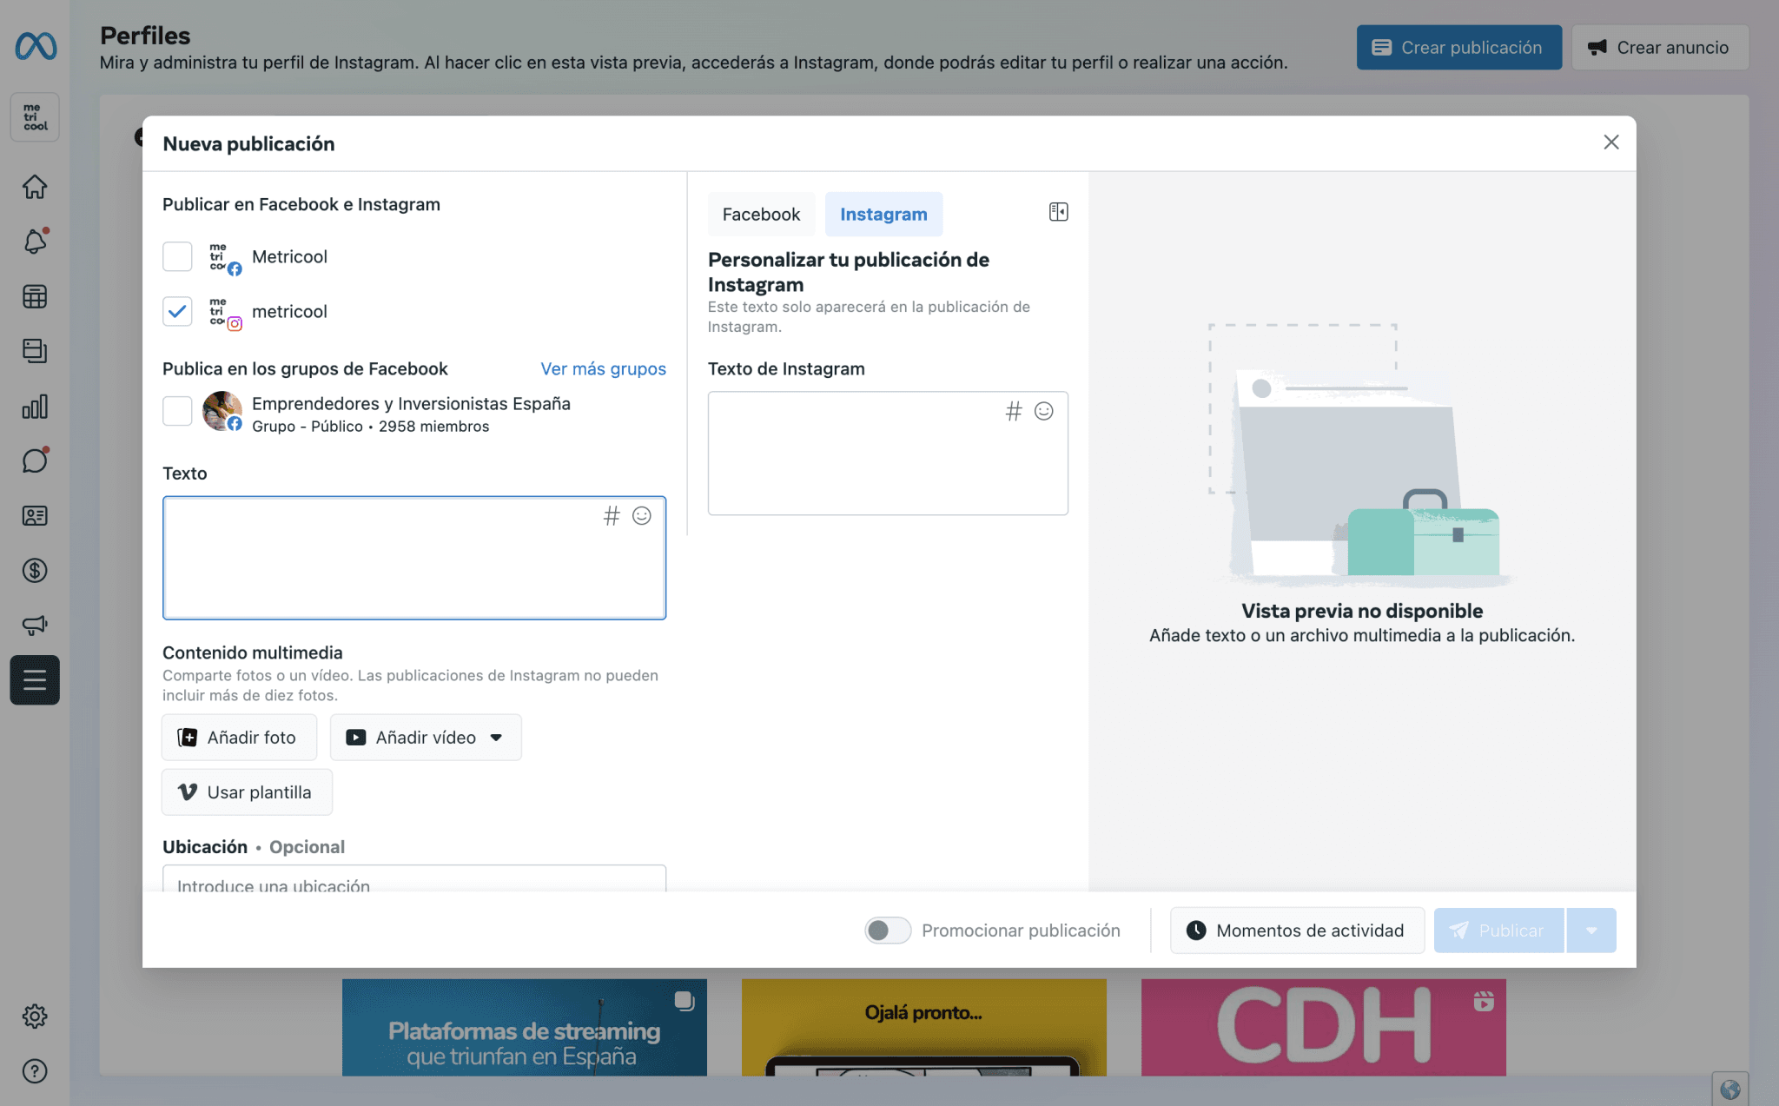Click the Momentos de actividad button

pos(1296,930)
